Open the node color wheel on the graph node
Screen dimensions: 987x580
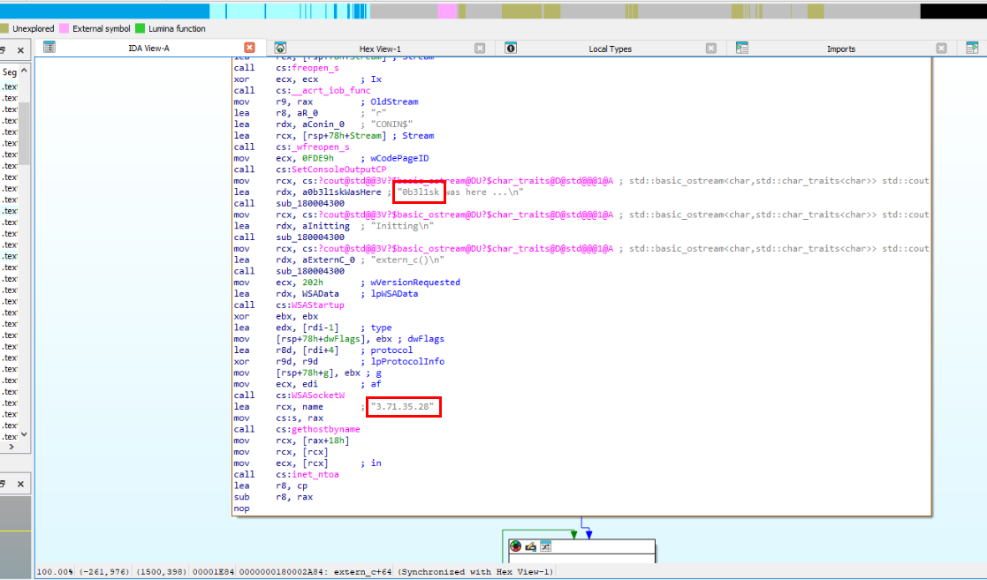(515, 546)
